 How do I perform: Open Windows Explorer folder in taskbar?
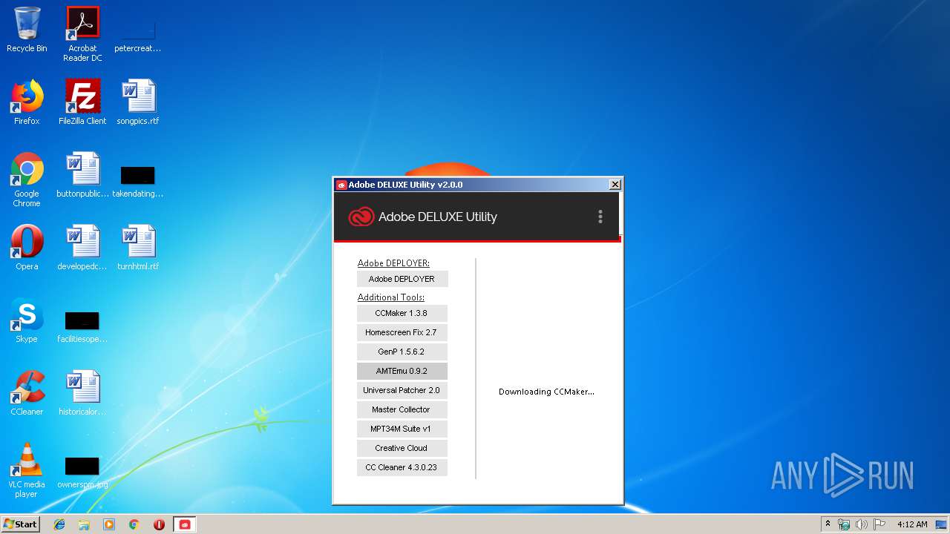coord(84,524)
